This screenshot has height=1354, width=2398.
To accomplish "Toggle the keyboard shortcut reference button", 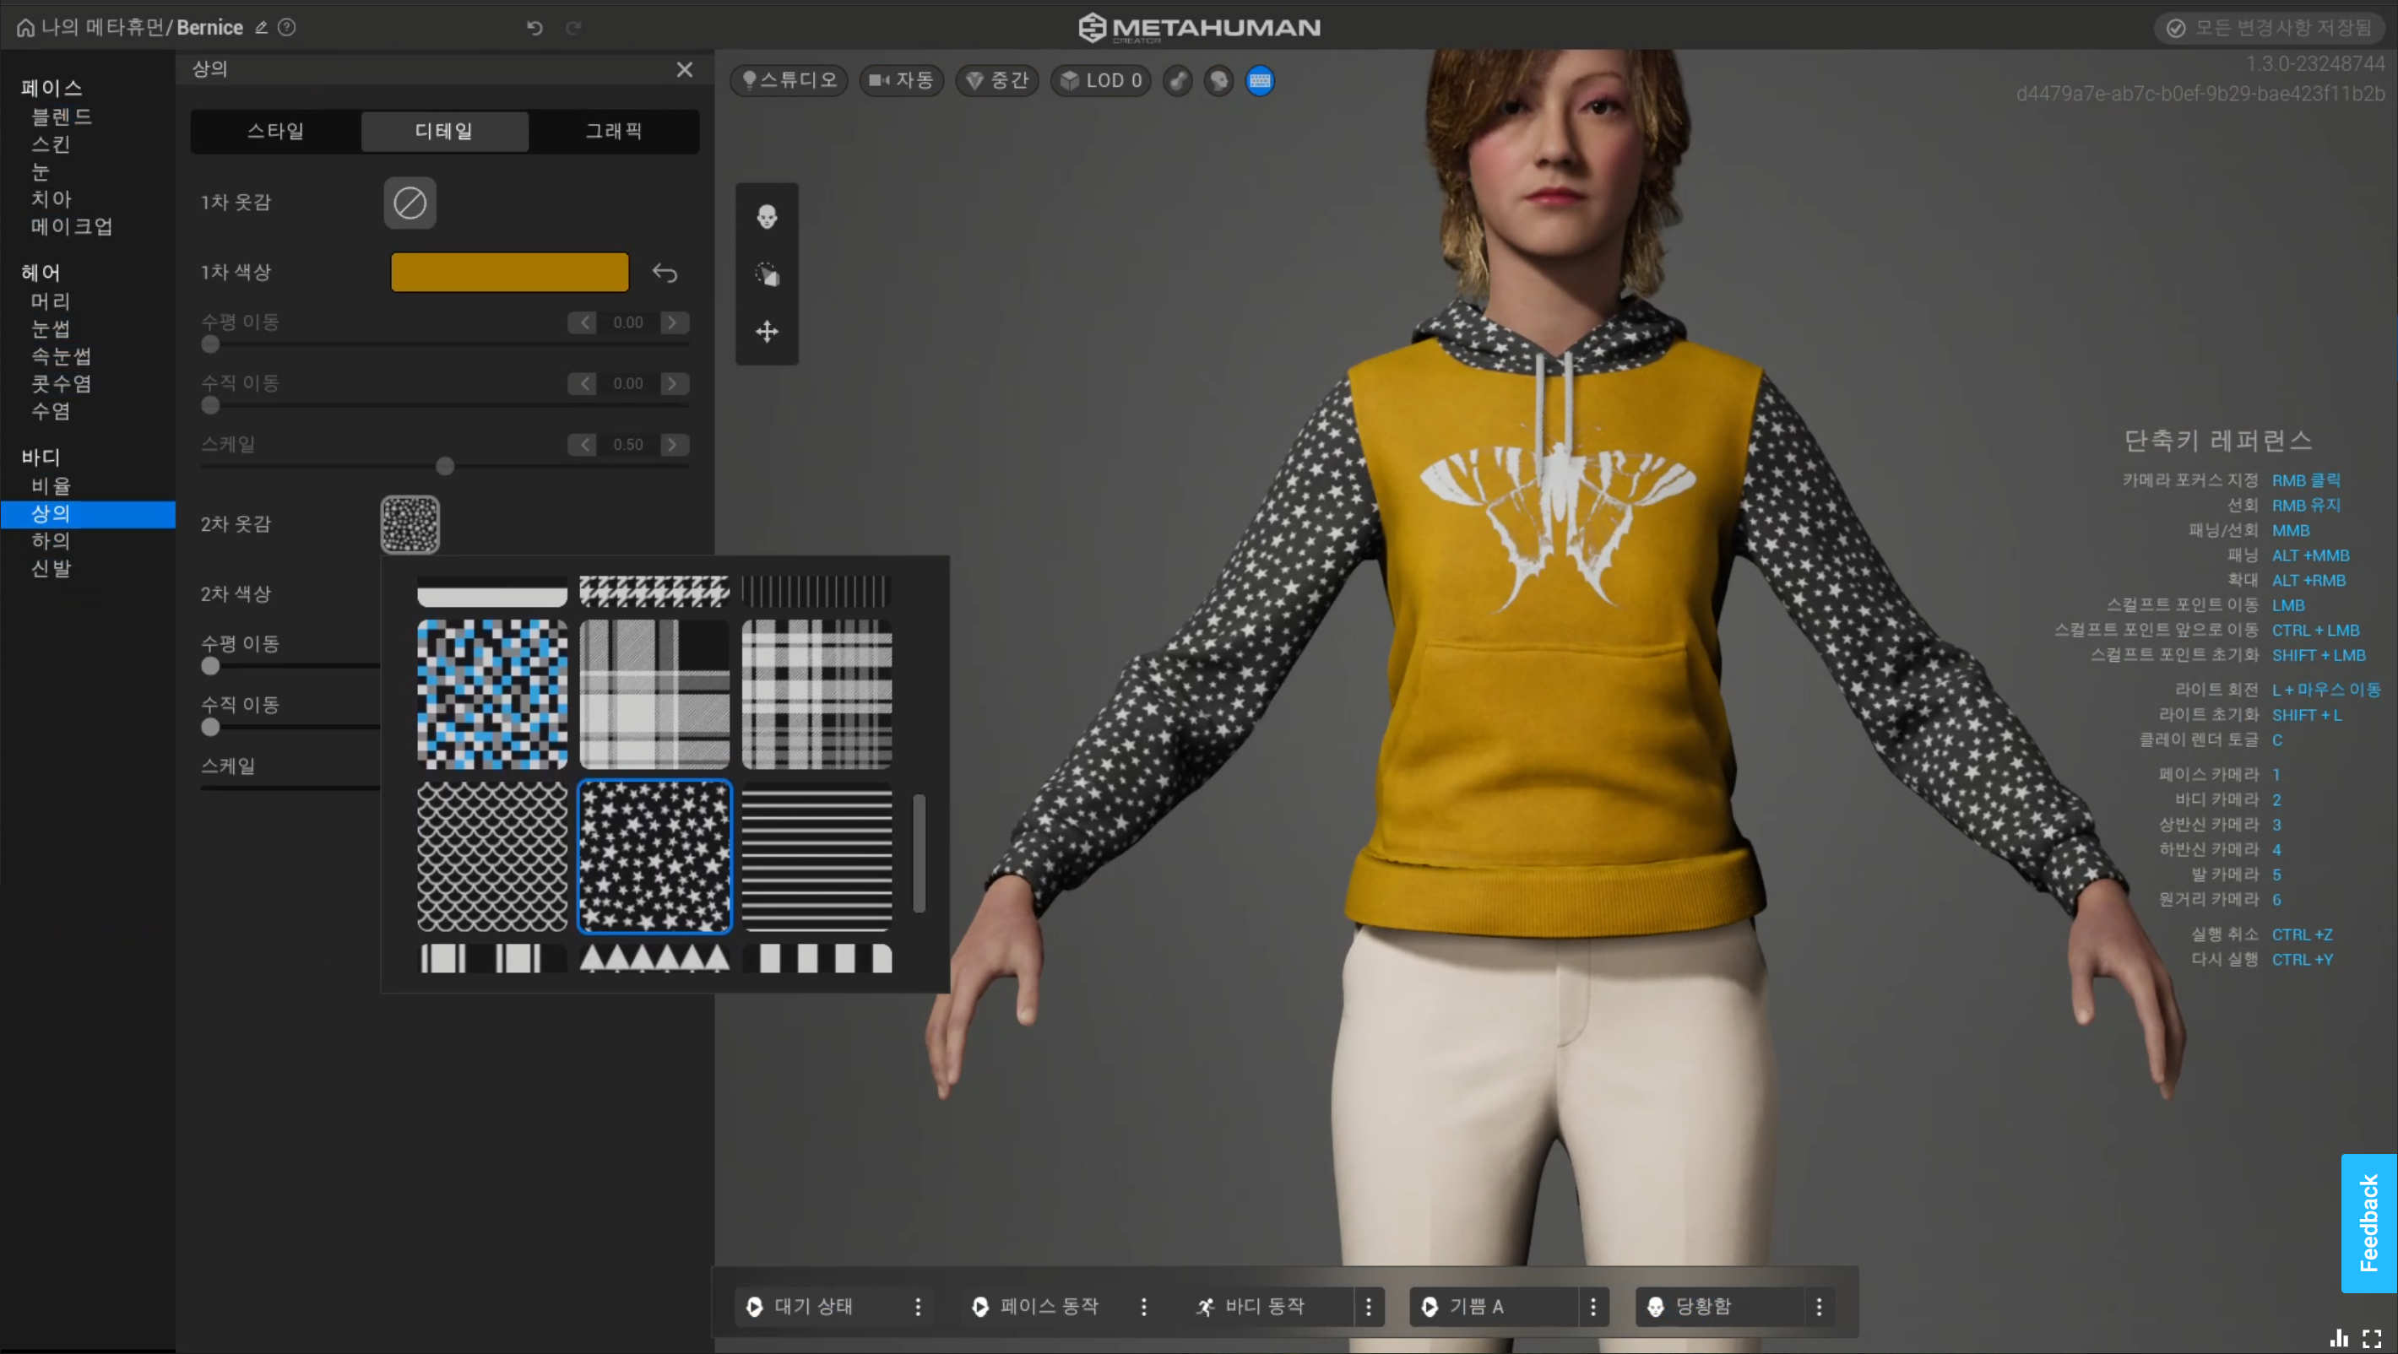I will coord(1260,81).
